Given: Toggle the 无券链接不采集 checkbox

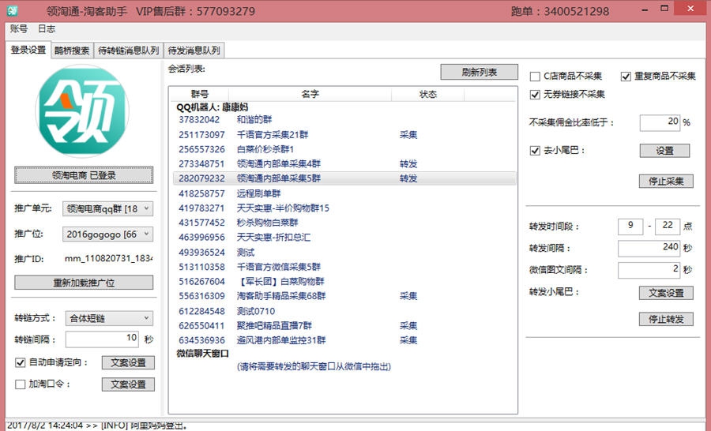Looking at the screenshot, I should (535, 94).
